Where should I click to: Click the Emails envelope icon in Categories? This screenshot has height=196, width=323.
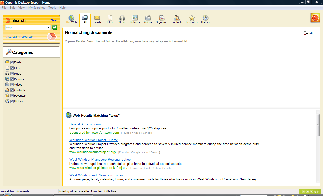(x=7, y=62)
